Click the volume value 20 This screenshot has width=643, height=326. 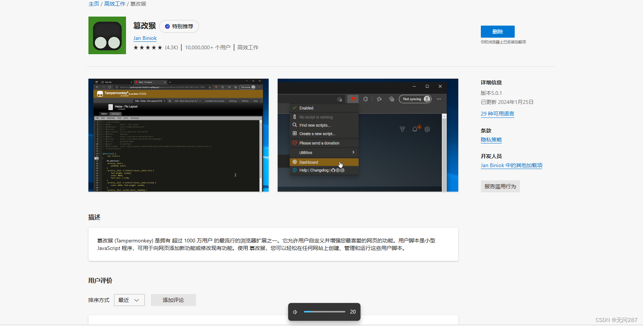pyautogui.click(x=353, y=312)
